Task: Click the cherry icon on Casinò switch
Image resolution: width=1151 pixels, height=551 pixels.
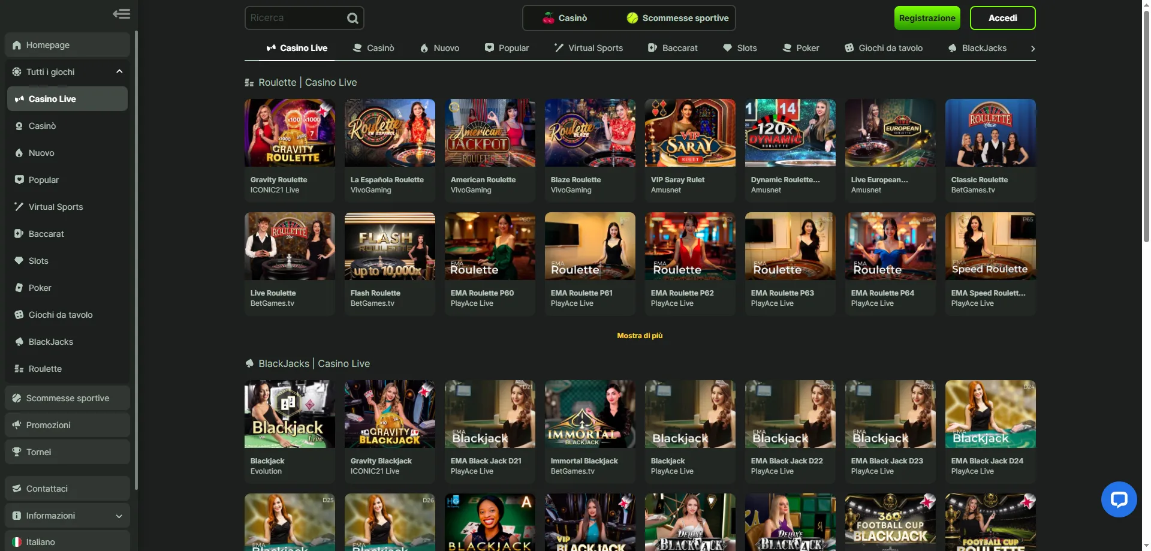Action: 549,18
